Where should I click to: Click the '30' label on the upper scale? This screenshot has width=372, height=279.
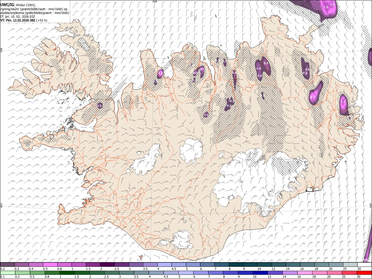click(359, 269)
